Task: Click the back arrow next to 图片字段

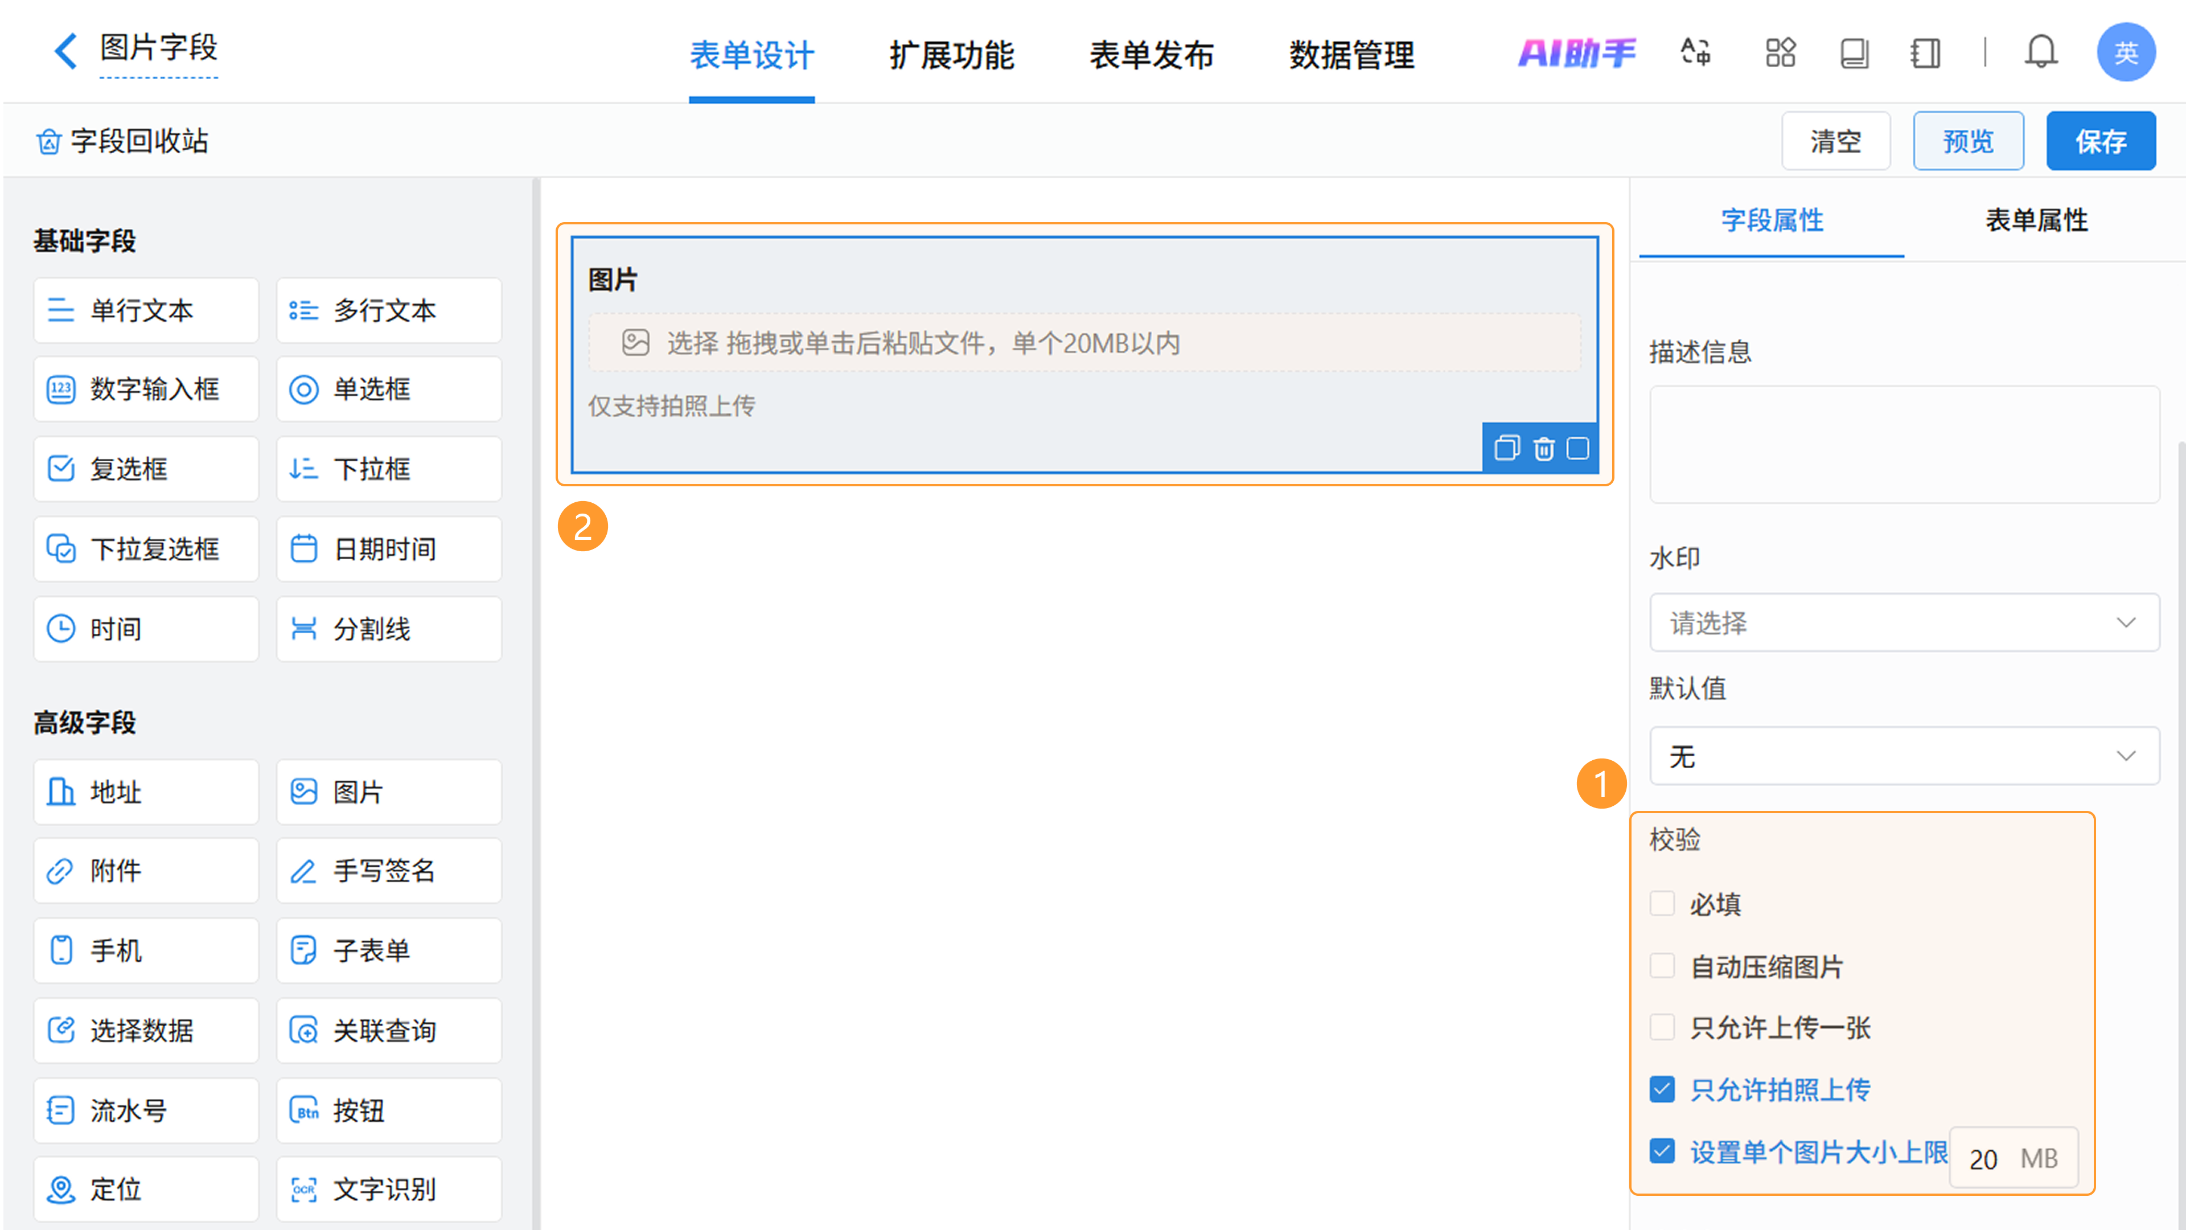Action: pos(65,50)
